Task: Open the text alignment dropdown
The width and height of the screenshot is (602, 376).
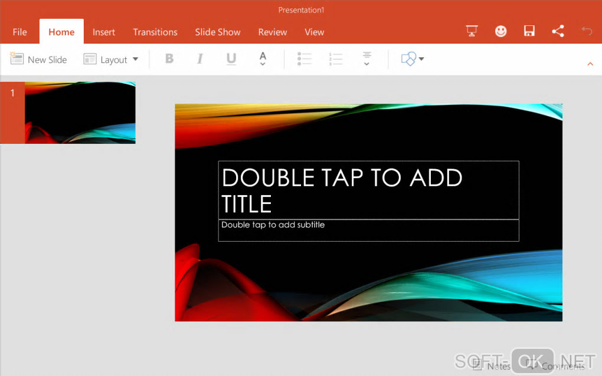Action: pos(367,59)
